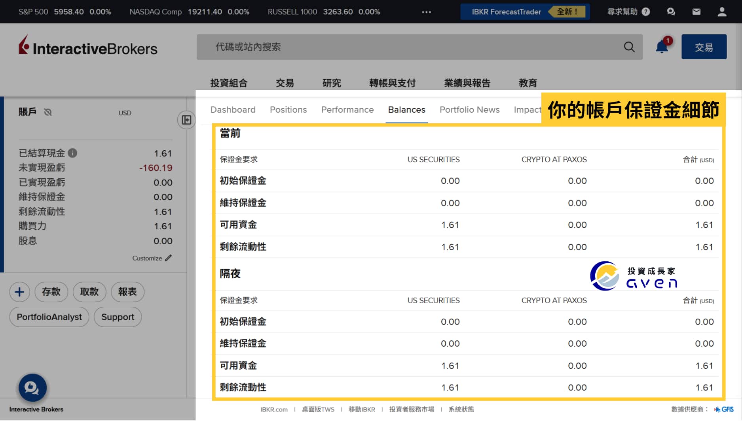Click the 存款 deposit button
Viewport: 742px width, 421px height.
click(51, 292)
